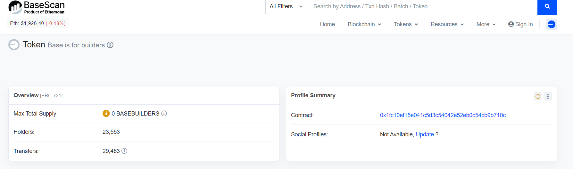The width and height of the screenshot is (573, 169).
Task: Expand the Blockchain menu
Action: tap(364, 24)
